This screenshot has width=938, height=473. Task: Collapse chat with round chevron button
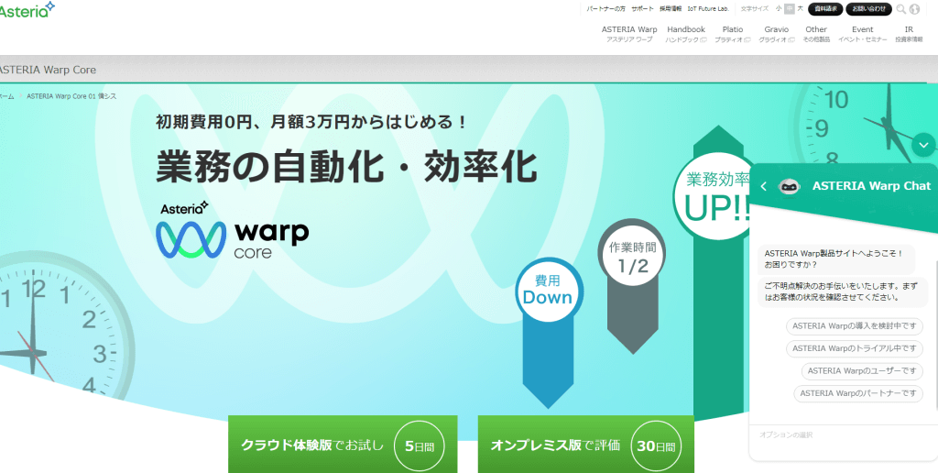point(923,145)
